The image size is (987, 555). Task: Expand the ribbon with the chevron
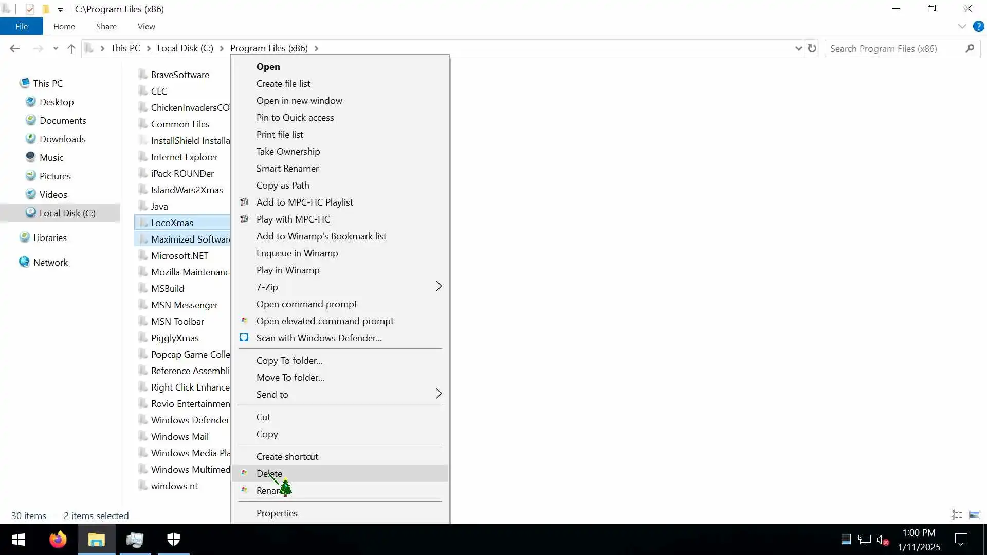point(962,26)
